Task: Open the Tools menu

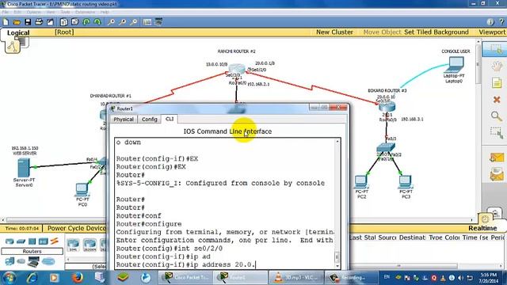Action: [65, 12]
